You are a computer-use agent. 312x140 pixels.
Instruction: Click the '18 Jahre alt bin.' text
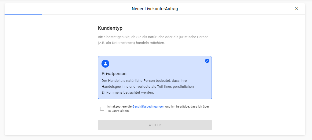pyautogui.click(x=118, y=111)
